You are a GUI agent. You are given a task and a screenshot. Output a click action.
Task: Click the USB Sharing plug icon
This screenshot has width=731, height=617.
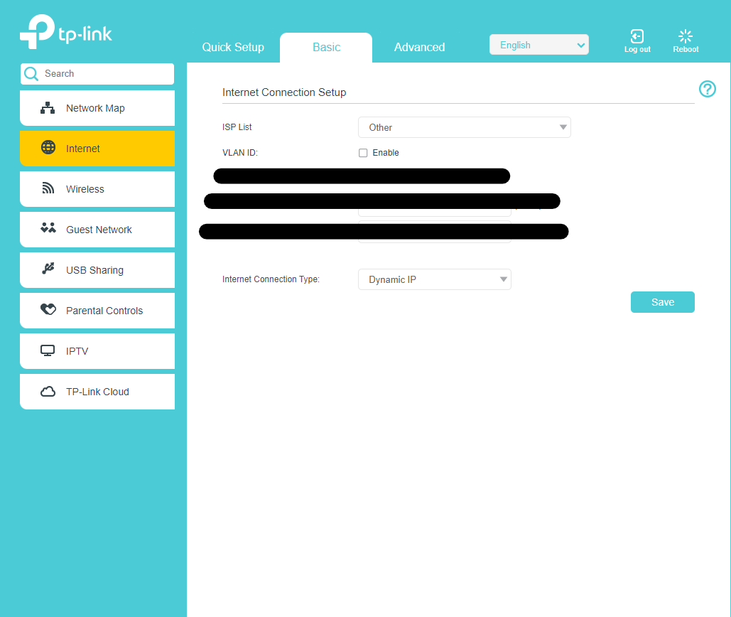click(x=48, y=268)
